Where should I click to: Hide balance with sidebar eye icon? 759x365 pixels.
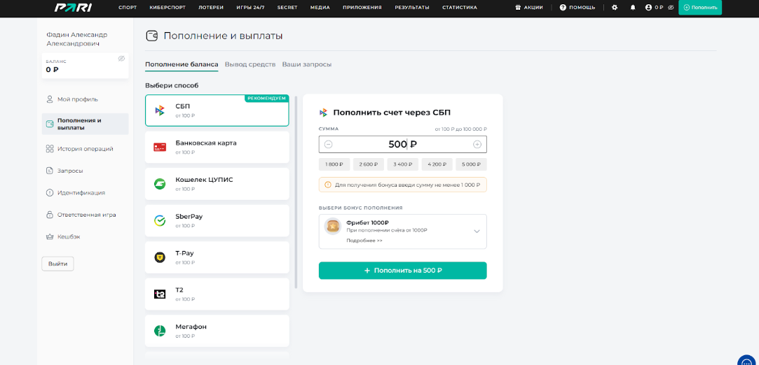click(121, 59)
